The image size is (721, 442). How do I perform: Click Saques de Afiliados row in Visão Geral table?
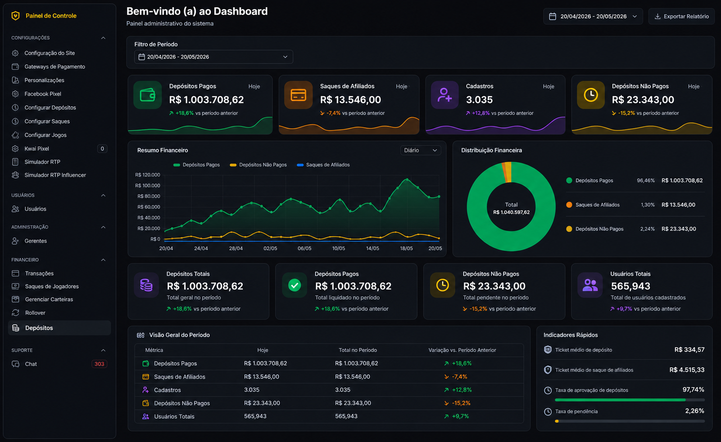point(329,377)
